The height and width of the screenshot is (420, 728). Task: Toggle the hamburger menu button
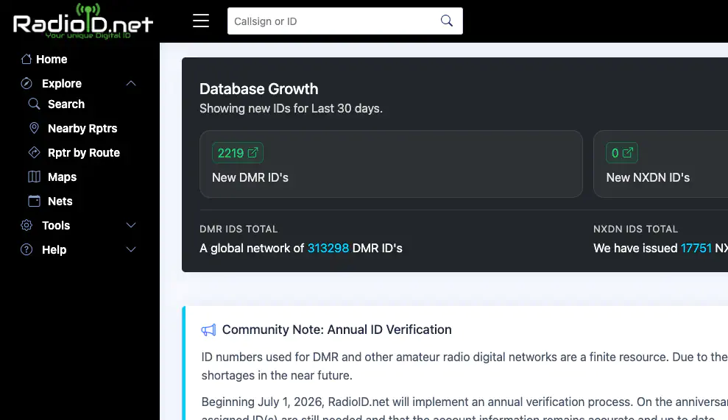[201, 21]
